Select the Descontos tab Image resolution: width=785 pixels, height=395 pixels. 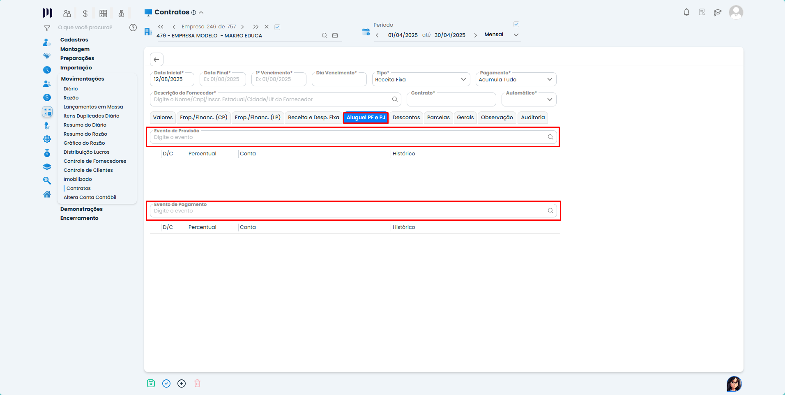click(406, 118)
